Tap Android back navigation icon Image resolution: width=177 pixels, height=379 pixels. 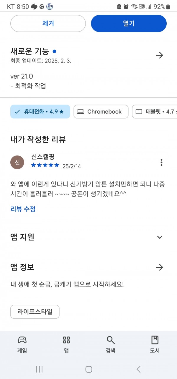coord(139,369)
